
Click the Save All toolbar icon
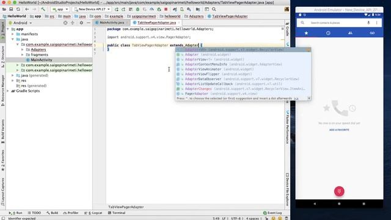11,9
